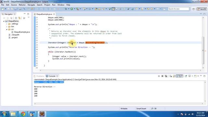Open Google Chrome from taskbar

click(x=23, y=114)
